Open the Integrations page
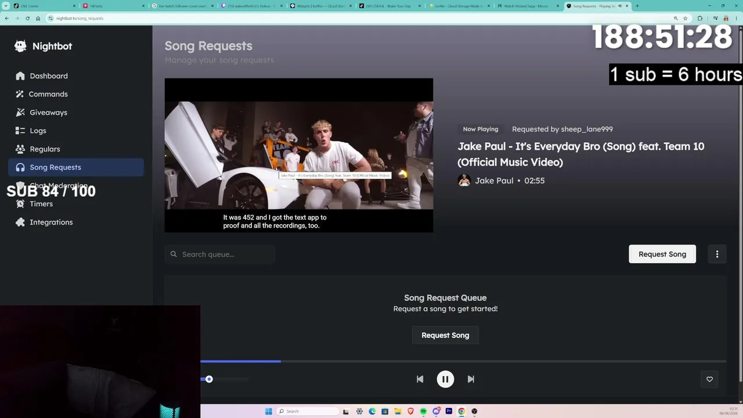743x418 pixels. tap(76, 222)
